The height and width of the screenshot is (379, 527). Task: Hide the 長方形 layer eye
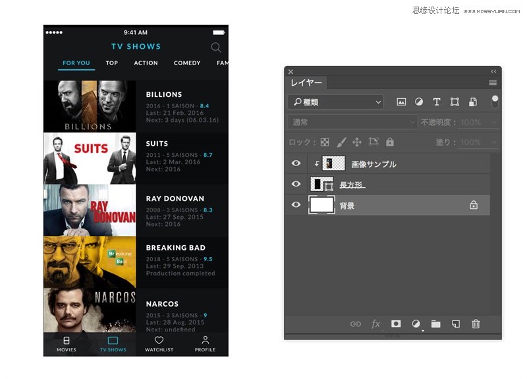[296, 184]
